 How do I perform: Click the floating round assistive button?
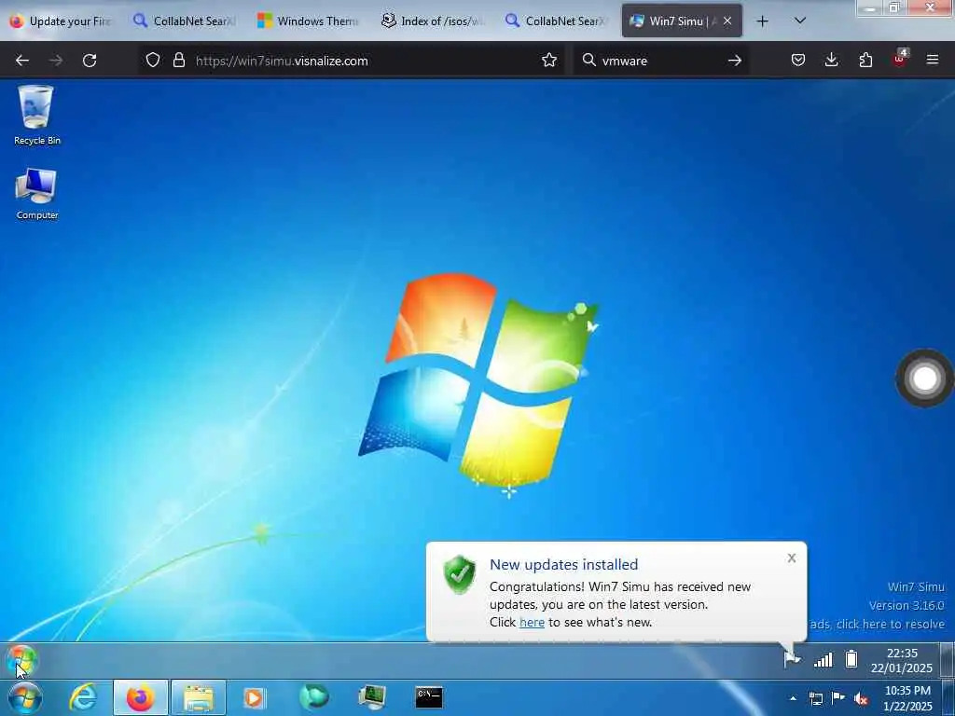tap(924, 379)
